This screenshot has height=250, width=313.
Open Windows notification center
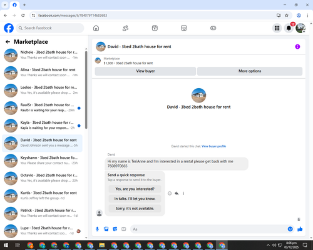[305, 245]
